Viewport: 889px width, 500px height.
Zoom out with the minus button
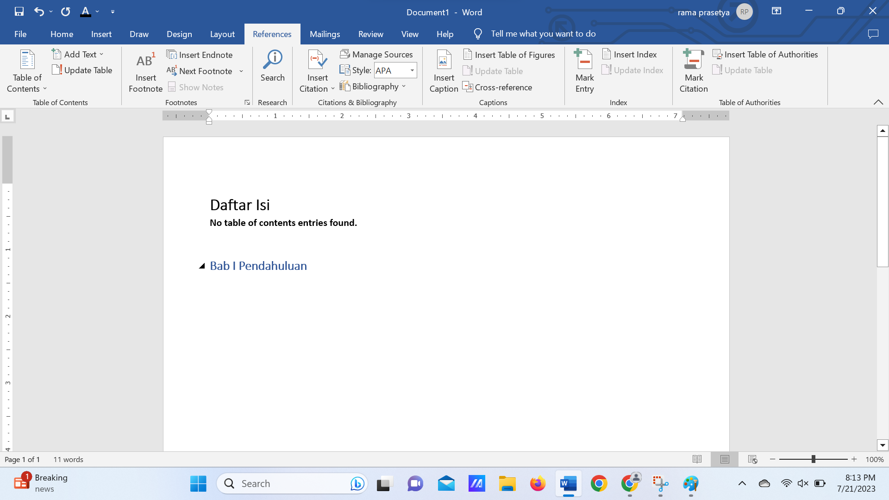772,459
